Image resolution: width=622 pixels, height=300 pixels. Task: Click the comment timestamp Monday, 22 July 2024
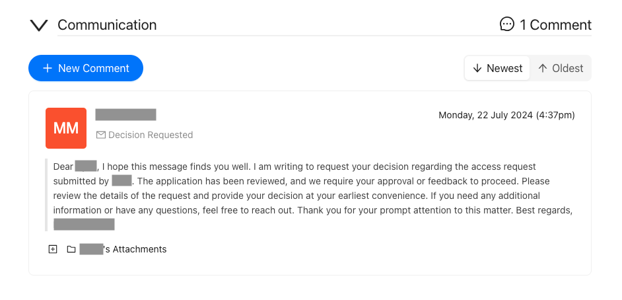pos(506,116)
